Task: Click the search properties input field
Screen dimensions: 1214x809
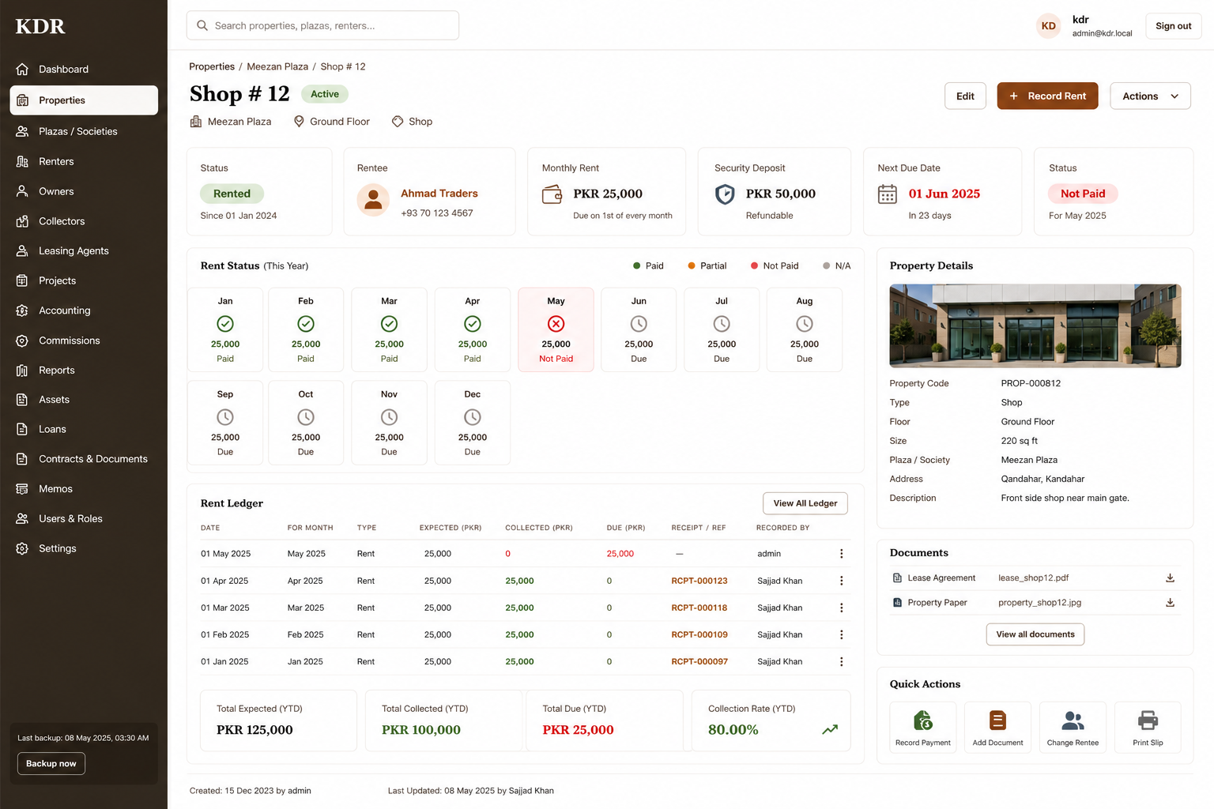Action: click(x=322, y=25)
